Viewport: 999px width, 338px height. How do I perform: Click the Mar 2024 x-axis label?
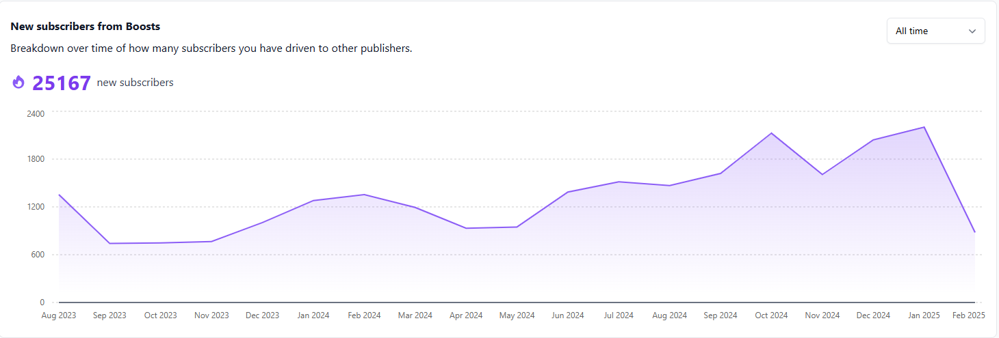415,315
